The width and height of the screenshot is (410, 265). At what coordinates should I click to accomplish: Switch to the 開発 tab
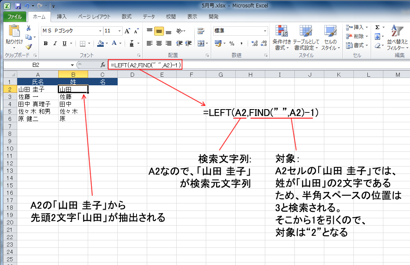point(214,17)
